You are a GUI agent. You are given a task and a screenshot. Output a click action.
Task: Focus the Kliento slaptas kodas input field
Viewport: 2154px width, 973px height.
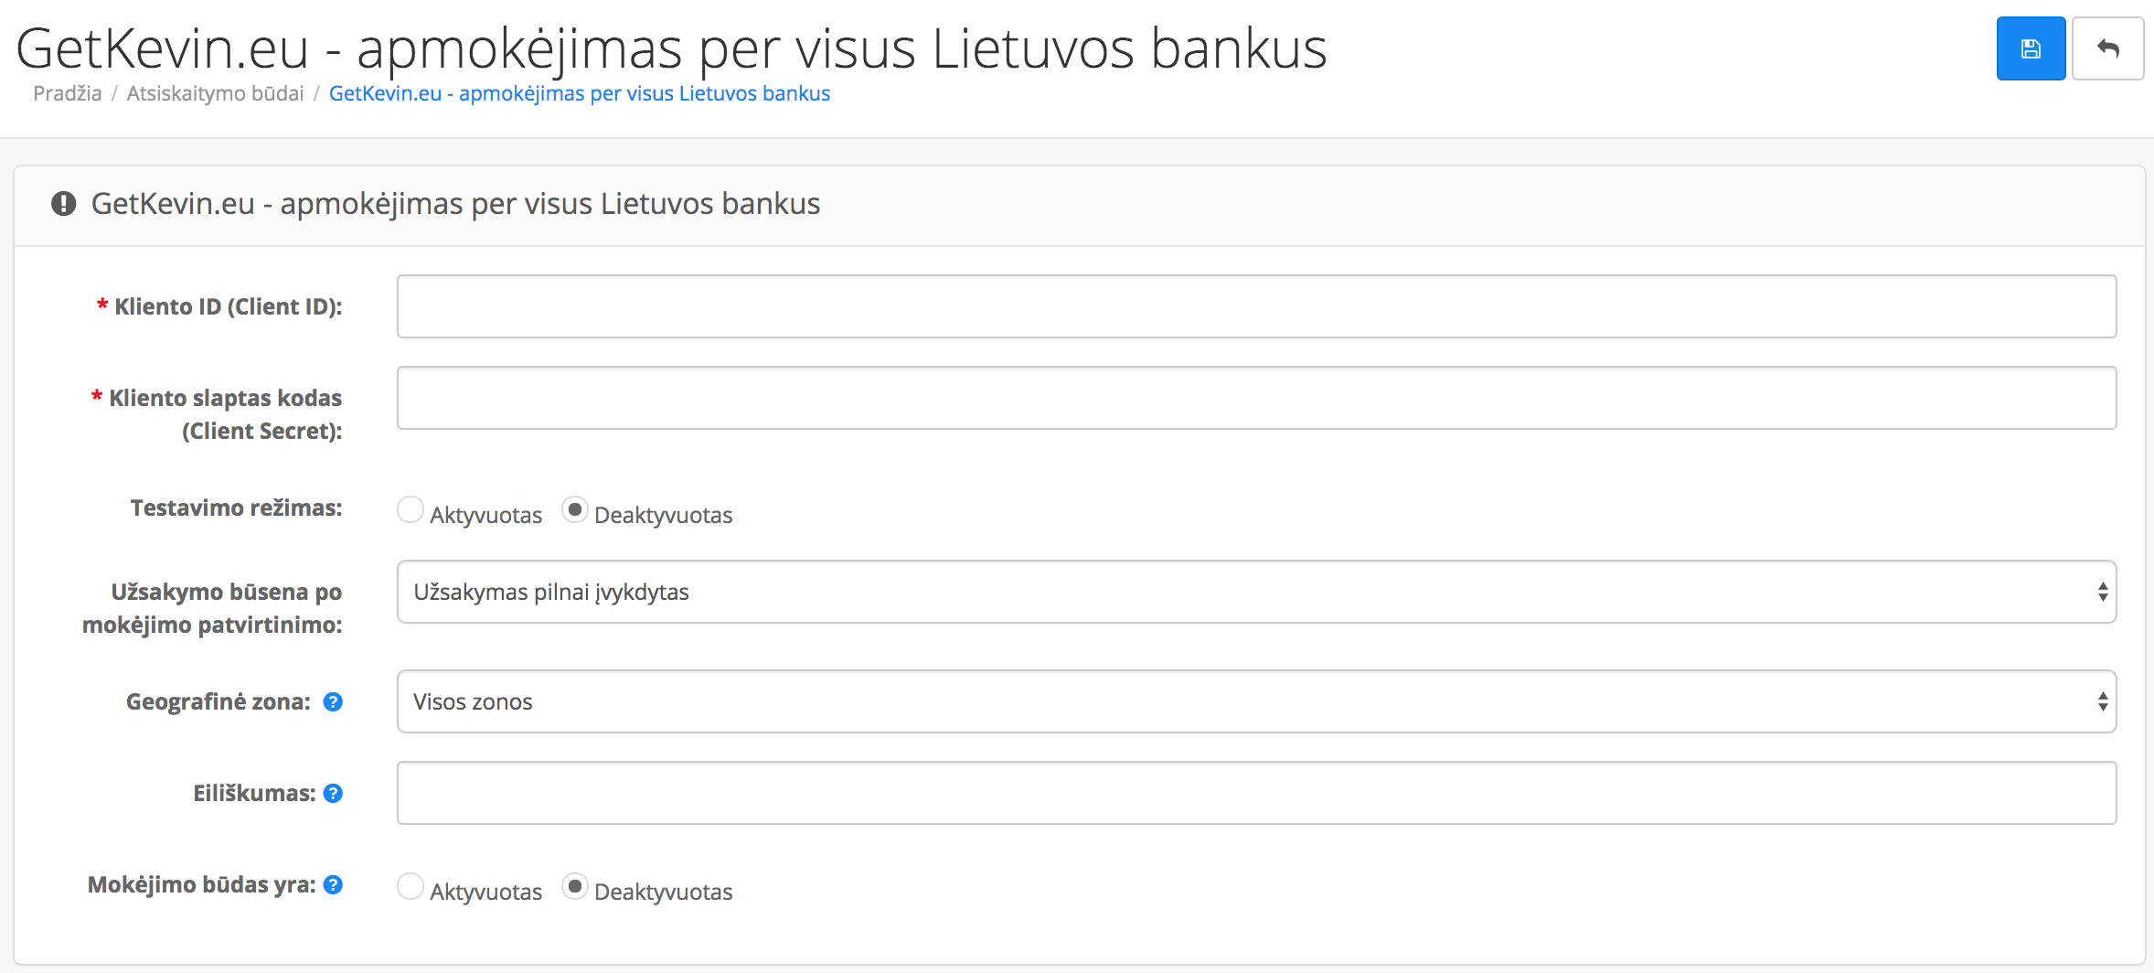(x=1256, y=398)
